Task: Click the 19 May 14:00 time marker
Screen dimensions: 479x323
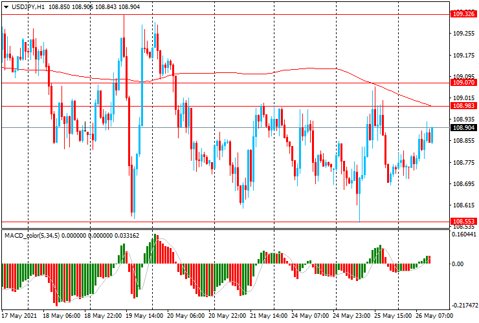Action: pos(144,317)
